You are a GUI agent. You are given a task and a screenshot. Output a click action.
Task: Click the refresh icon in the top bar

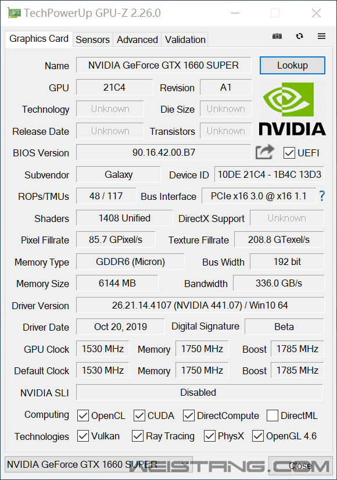(299, 36)
